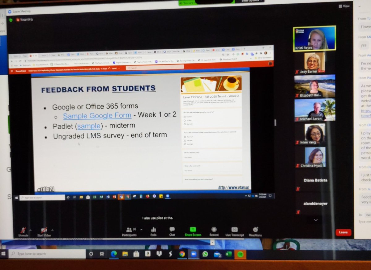Click the 'Recording' indicator label

(x=26, y=20)
